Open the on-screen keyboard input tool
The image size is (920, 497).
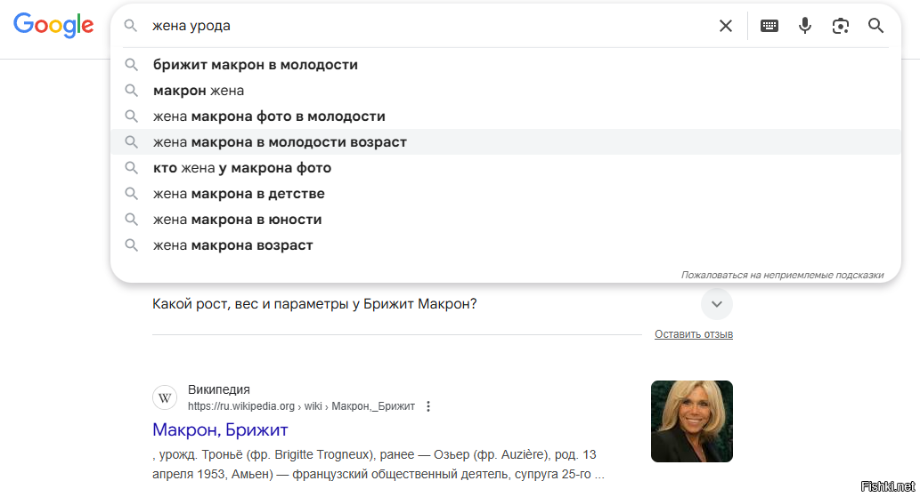769,26
